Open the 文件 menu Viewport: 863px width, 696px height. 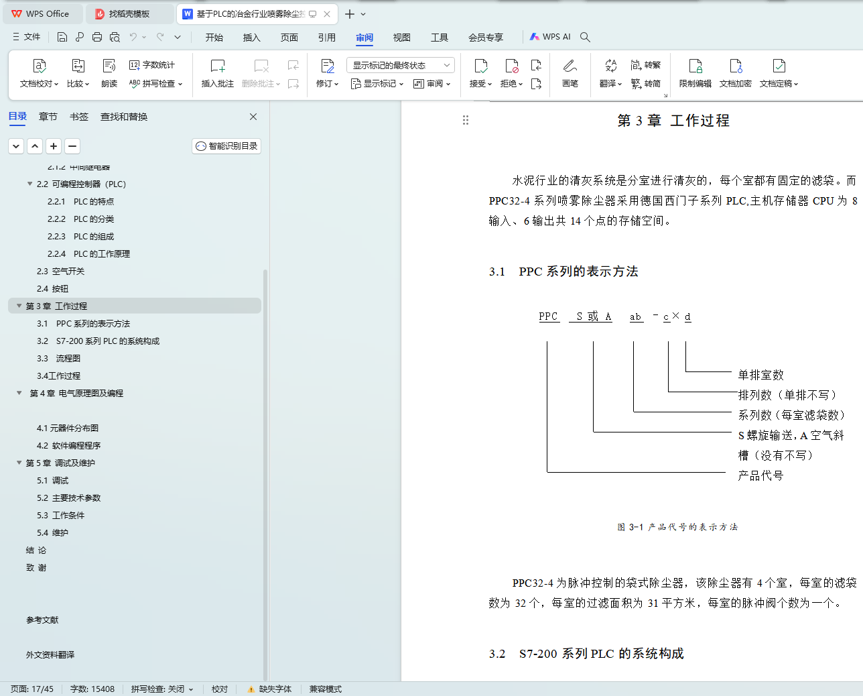[x=27, y=37]
